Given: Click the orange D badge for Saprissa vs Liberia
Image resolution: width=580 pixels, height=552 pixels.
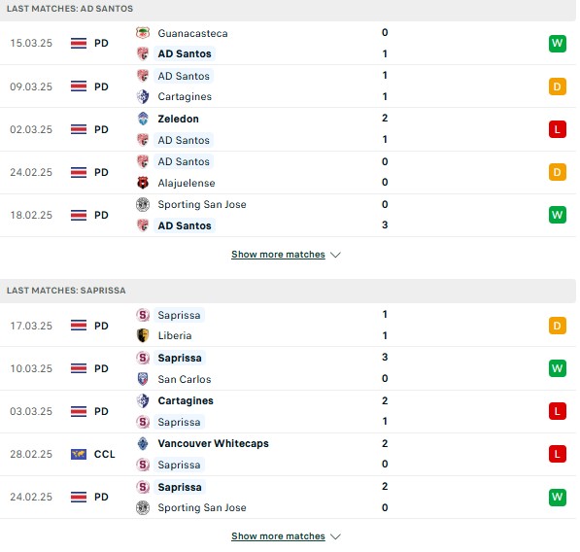Looking at the screenshot, I should pos(558,326).
